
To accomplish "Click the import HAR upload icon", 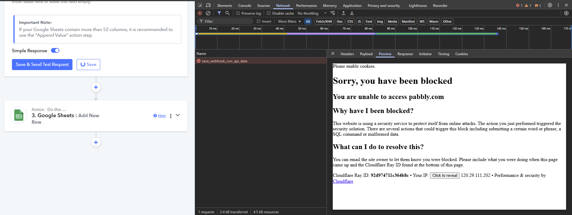I will point(344,13).
